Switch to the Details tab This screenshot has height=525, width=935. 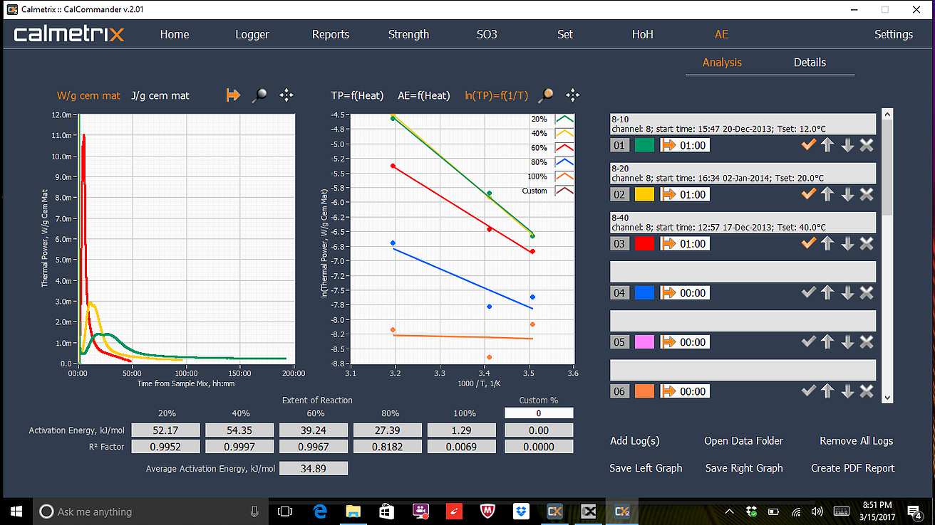pos(810,63)
